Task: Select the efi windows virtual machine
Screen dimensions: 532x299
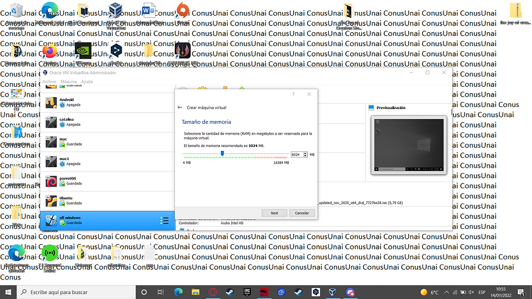Action: click(107, 220)
